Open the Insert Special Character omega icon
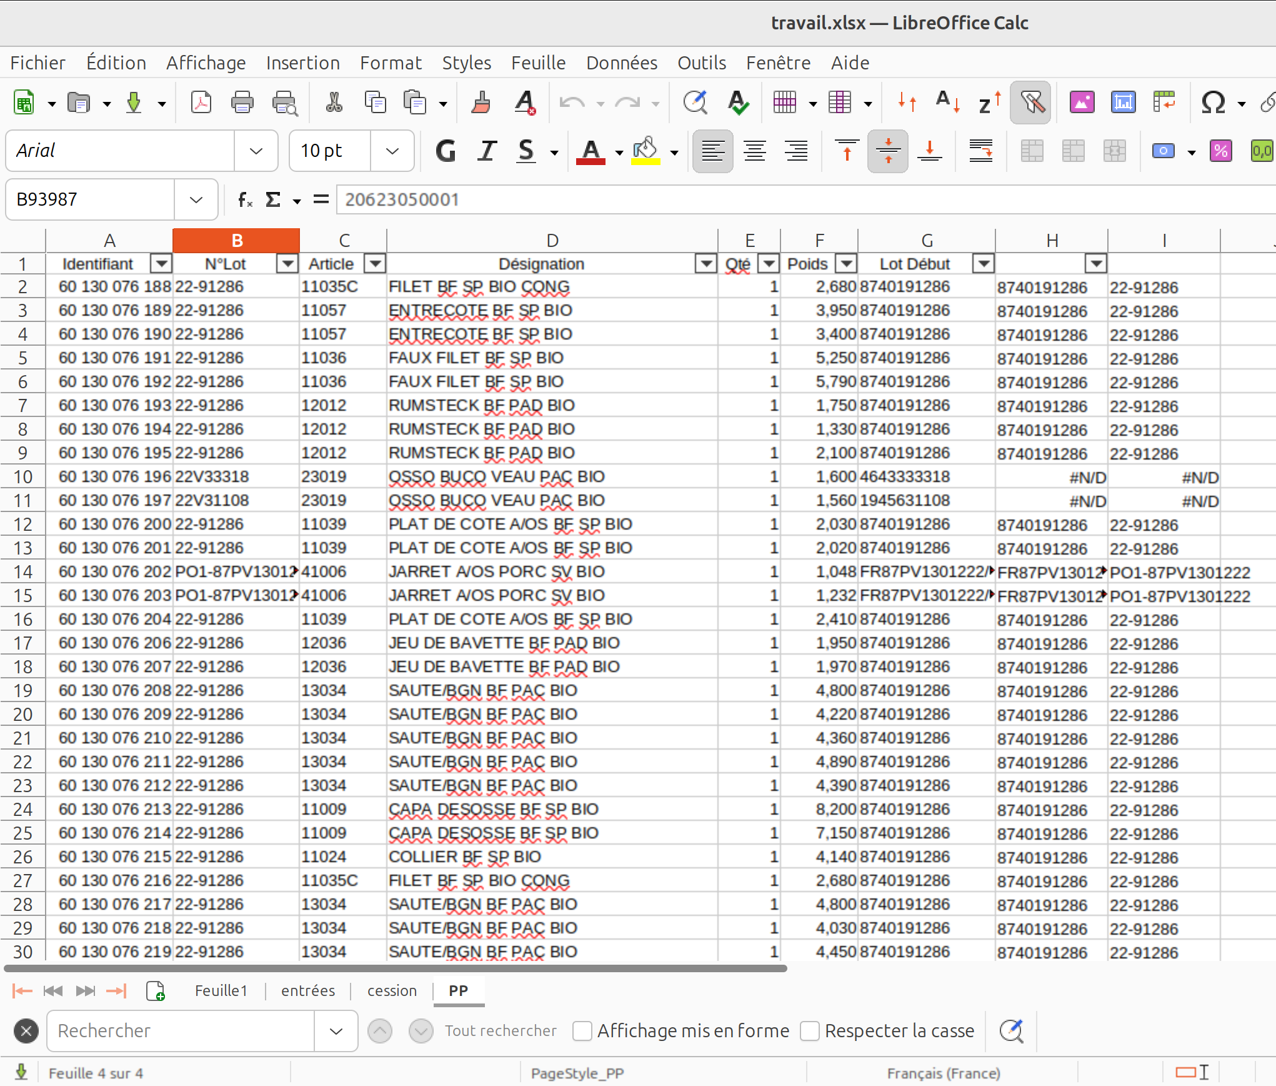The width and height of the screenshot is (1276, 1086). click(1212, 103)
